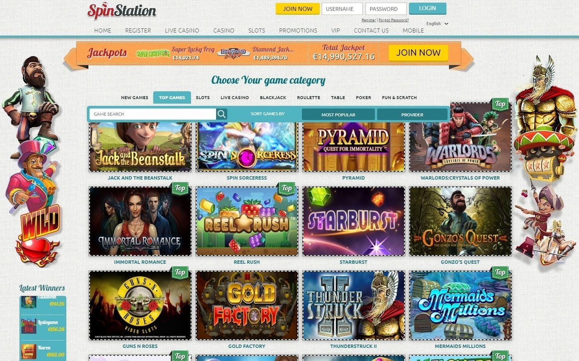Screen dimensions: 579x361
Task: Click the Diamond Jackpot logo icon
Action: [x=233, y=53]
